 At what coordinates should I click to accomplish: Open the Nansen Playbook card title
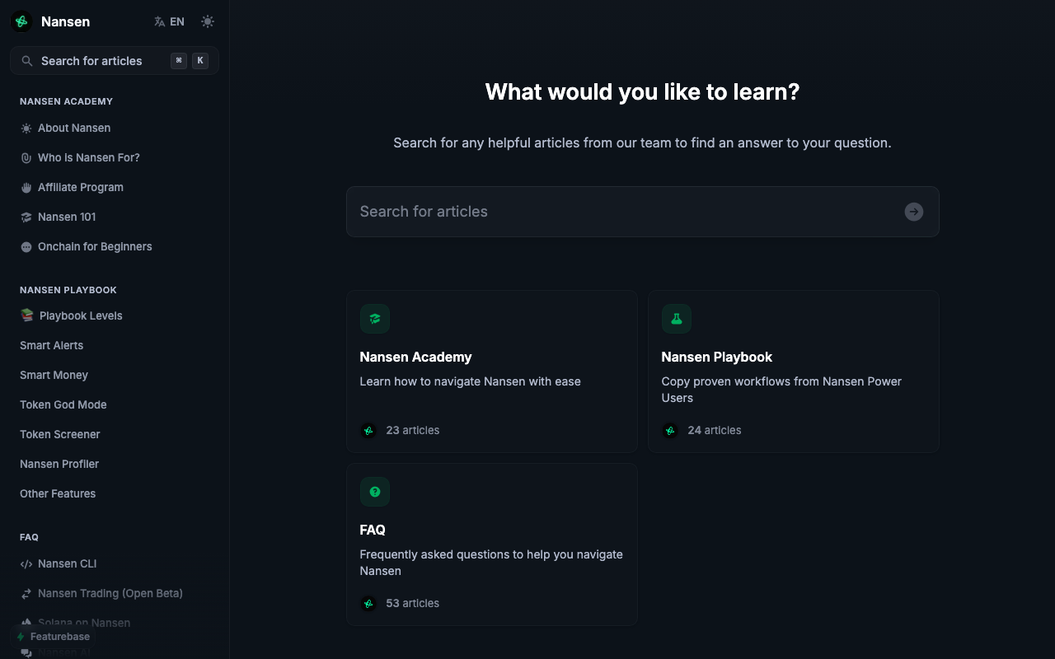pyautogui.click(x=716, y=357)
